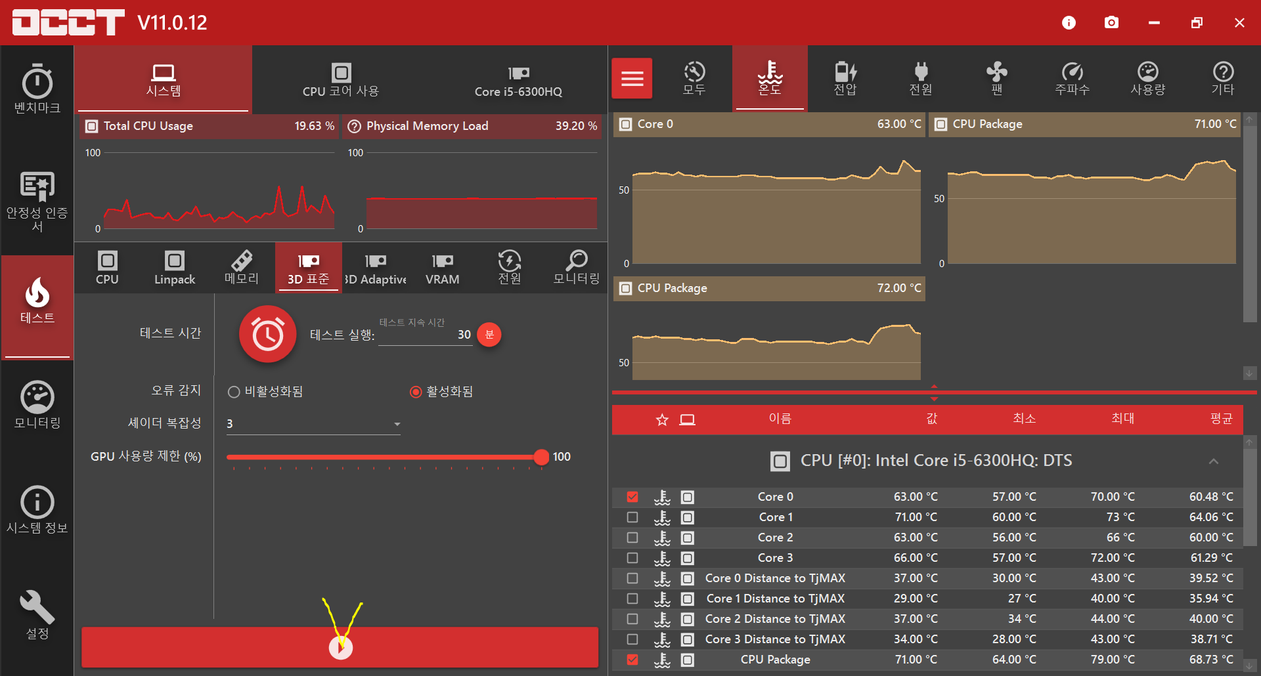Open the red hamburger menu
The image size is (1261, 676).
[x=632, y=79]
